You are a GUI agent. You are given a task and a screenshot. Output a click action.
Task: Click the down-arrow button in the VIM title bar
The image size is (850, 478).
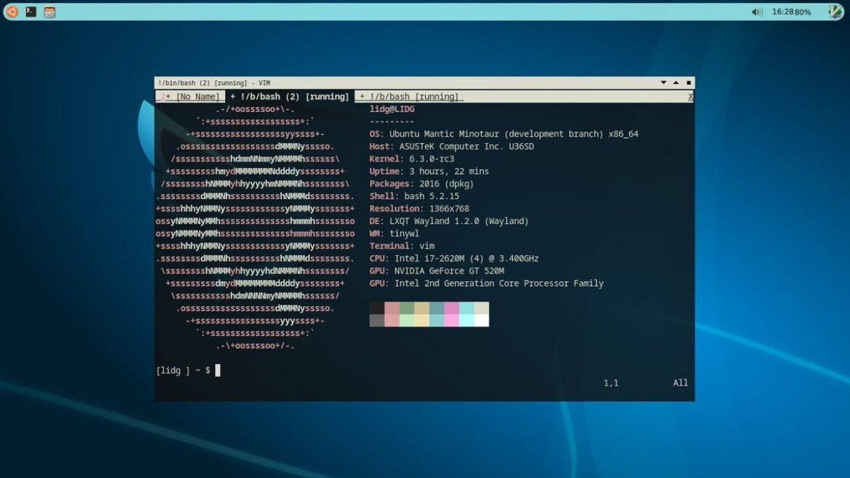point(663,83)
